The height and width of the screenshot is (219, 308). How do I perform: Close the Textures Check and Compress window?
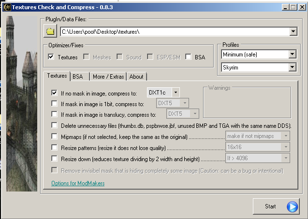[x=302, y=7]
